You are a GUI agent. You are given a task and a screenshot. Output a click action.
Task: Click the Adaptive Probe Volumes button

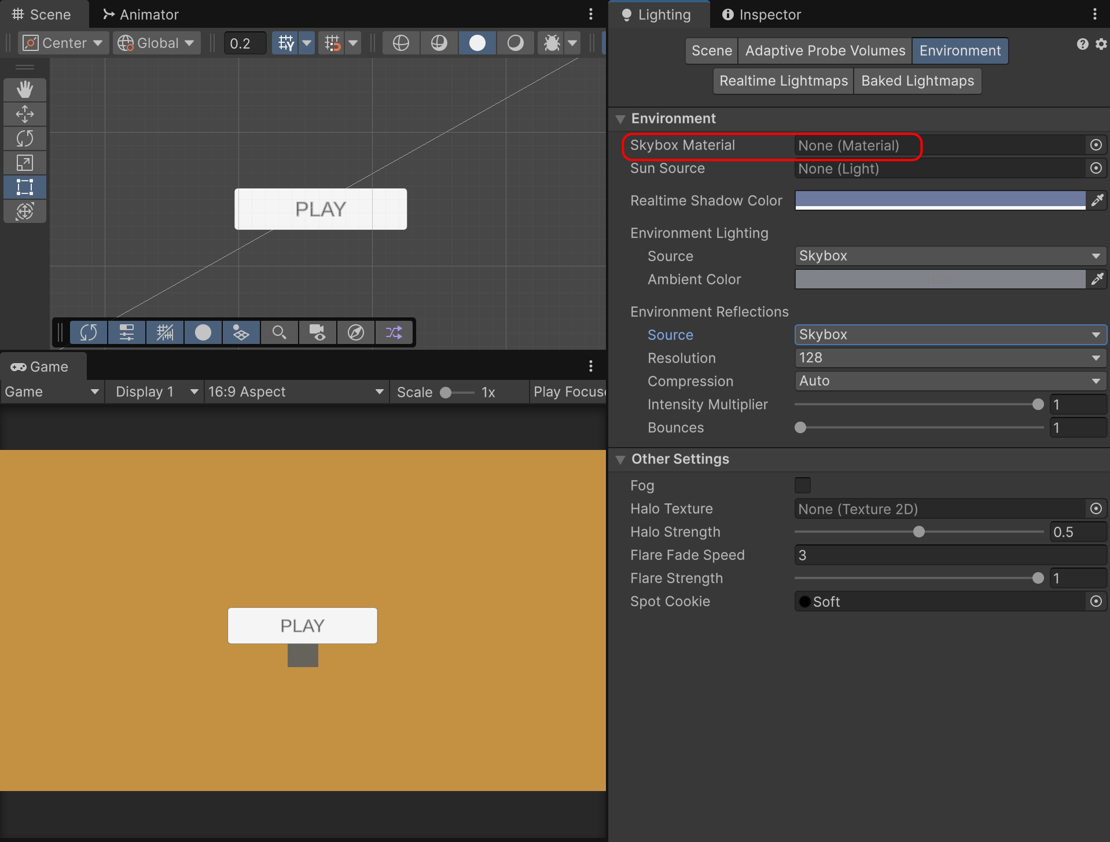pos(825,50)
